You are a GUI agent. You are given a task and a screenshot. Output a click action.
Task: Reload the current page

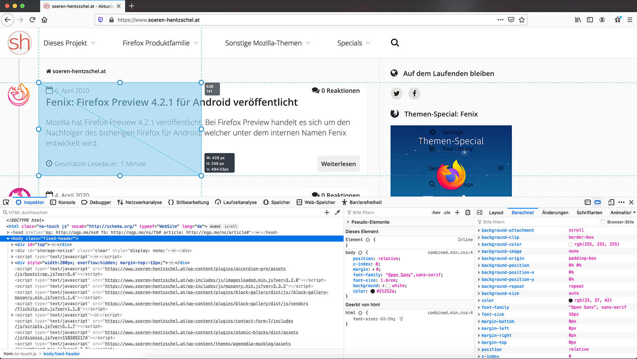click(32, 20)
